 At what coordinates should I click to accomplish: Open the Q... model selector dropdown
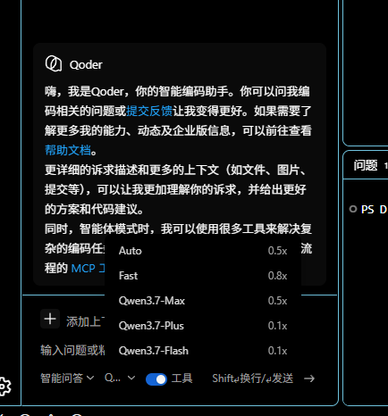(x=120, y=378)
